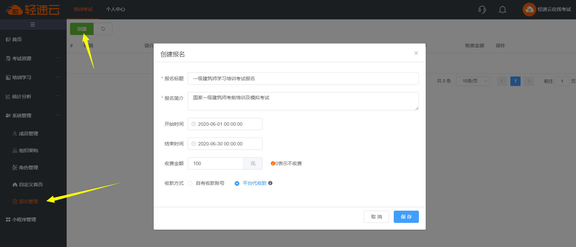Select 平台代收款 radio option

click(237, 183)
